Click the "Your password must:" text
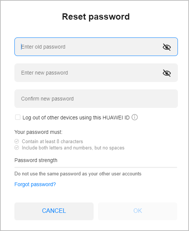189x231 pixels. [38, 132]
